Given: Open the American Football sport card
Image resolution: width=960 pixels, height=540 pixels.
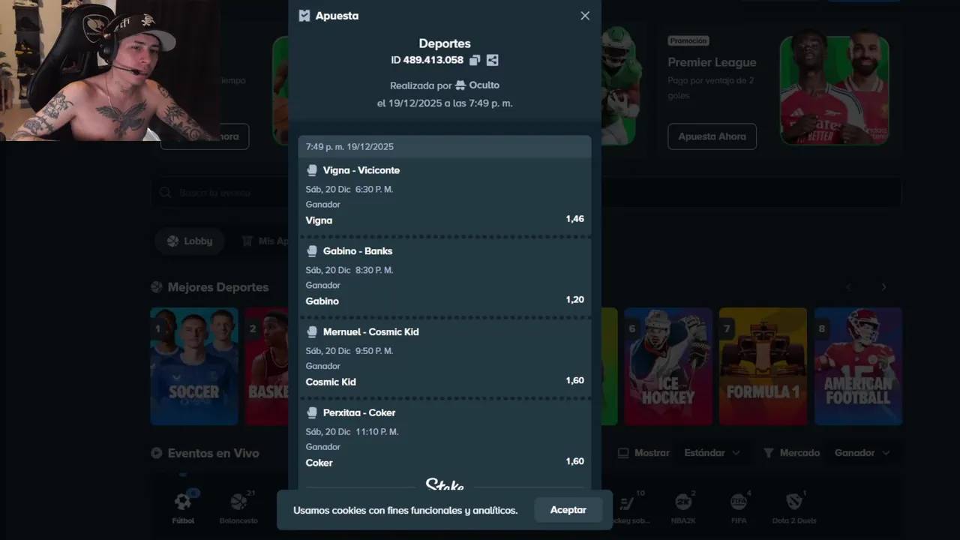Looking at the screenshot, I should point(858,366).
